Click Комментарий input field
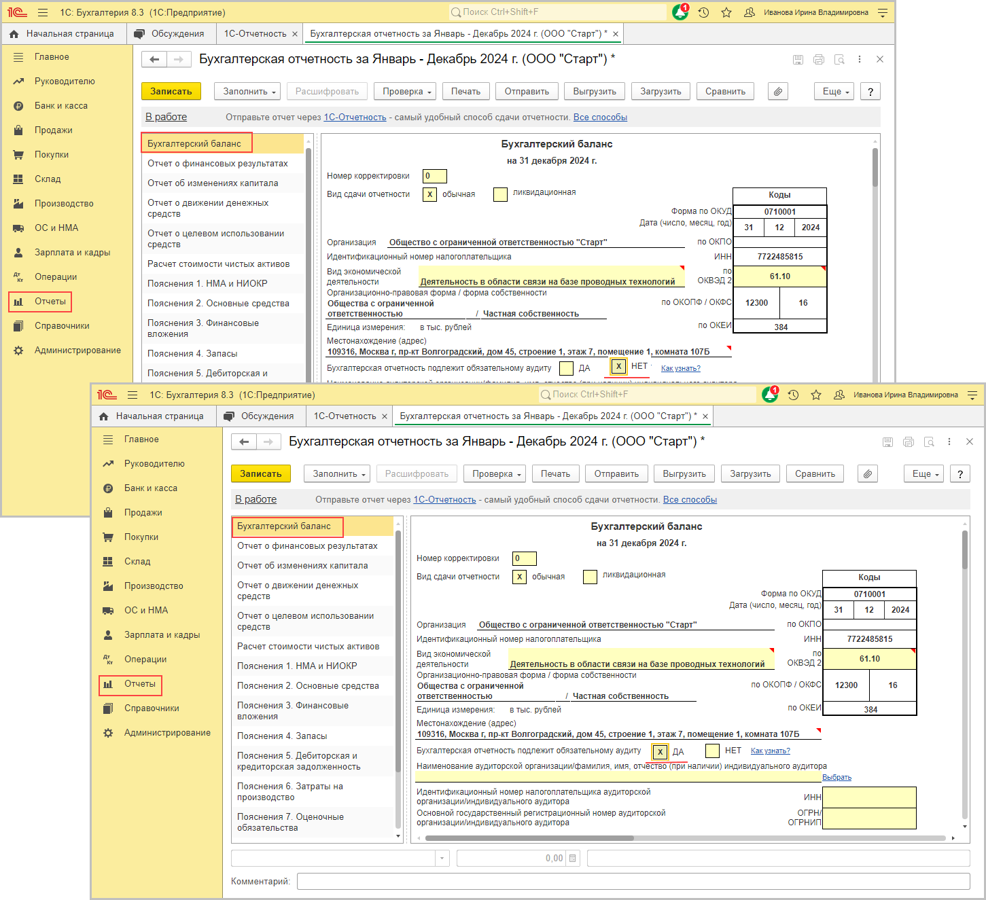Image resolution: width=986 pixels, height=900 pixels. click(x=633, y=881)
